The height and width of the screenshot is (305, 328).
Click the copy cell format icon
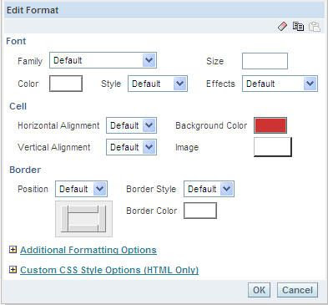click(x=298, y=26)
